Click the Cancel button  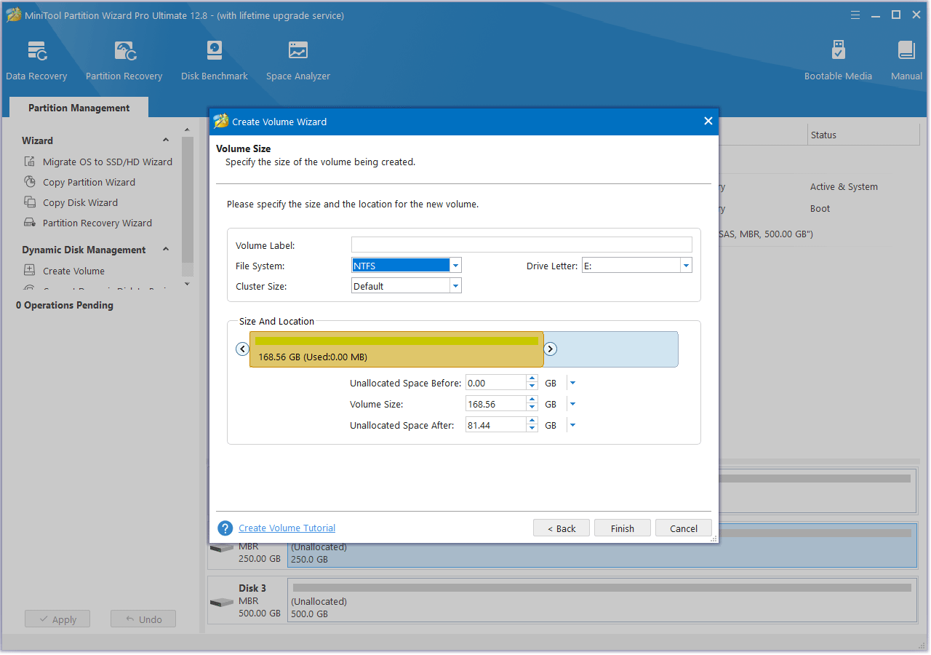click(684, 528)
